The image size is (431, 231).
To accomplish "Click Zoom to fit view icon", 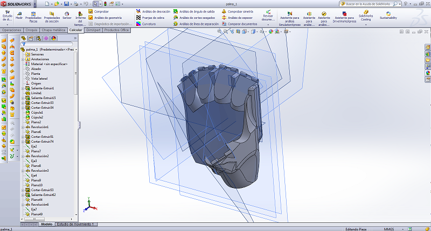I will tap(219, 32).
